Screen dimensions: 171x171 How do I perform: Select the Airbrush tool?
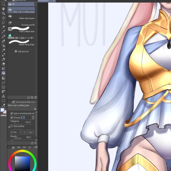click(x=3, y=46)
